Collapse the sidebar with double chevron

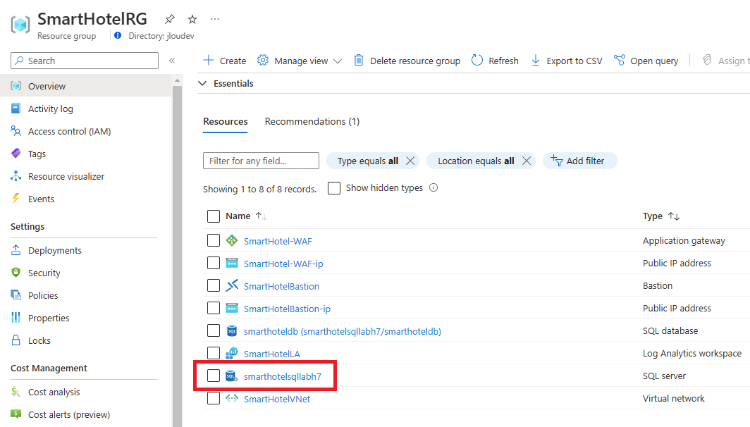172,61
